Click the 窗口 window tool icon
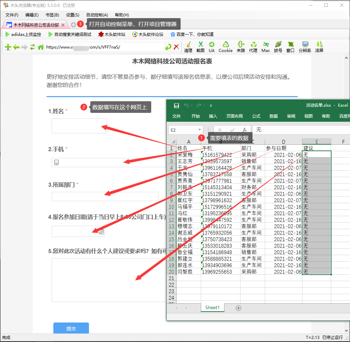This screenshot has width=350, height=342. point(290,47)
